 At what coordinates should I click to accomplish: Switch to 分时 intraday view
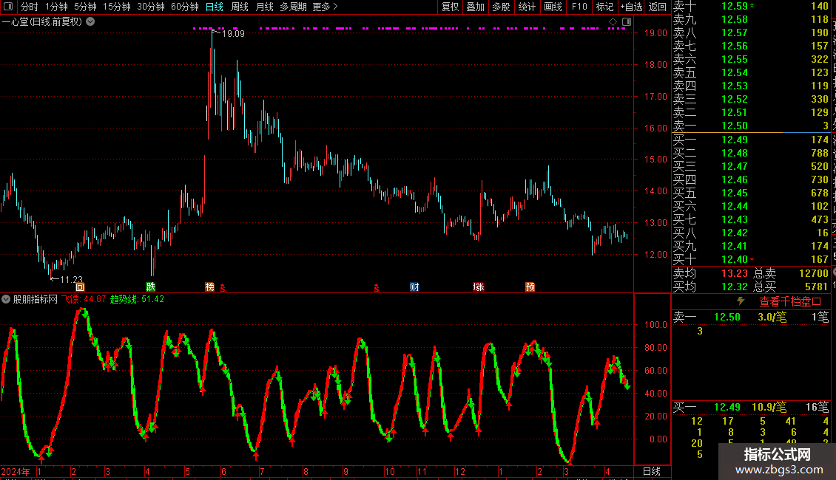pyautogui.click(x=30, y=7)
